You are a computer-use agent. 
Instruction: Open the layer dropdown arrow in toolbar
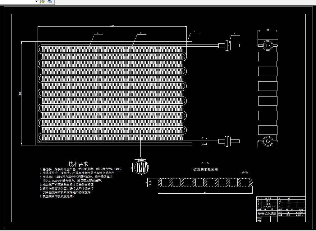pos(36,2)
